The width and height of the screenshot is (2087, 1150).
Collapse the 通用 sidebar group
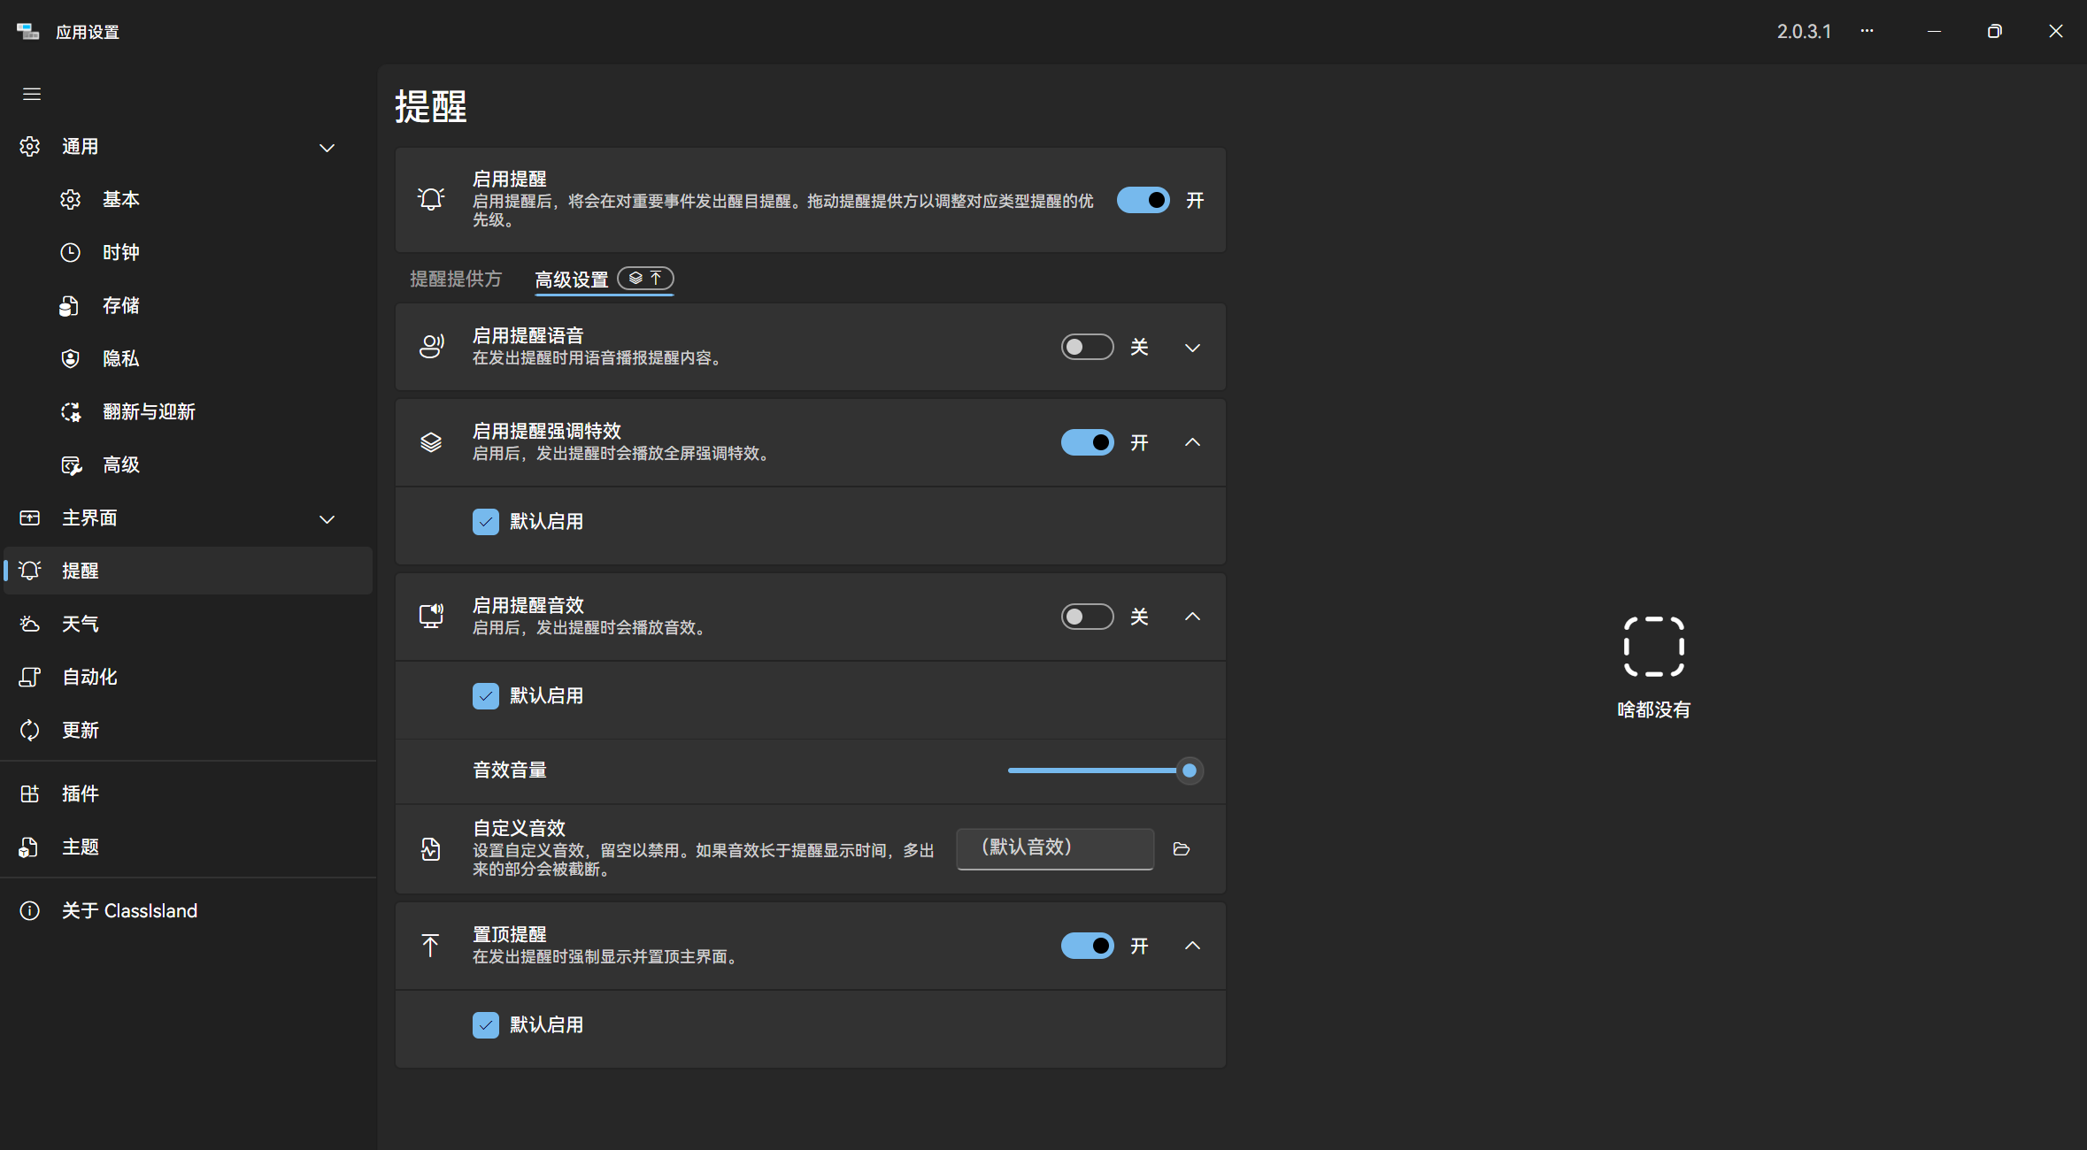click(x=327, y=147)
